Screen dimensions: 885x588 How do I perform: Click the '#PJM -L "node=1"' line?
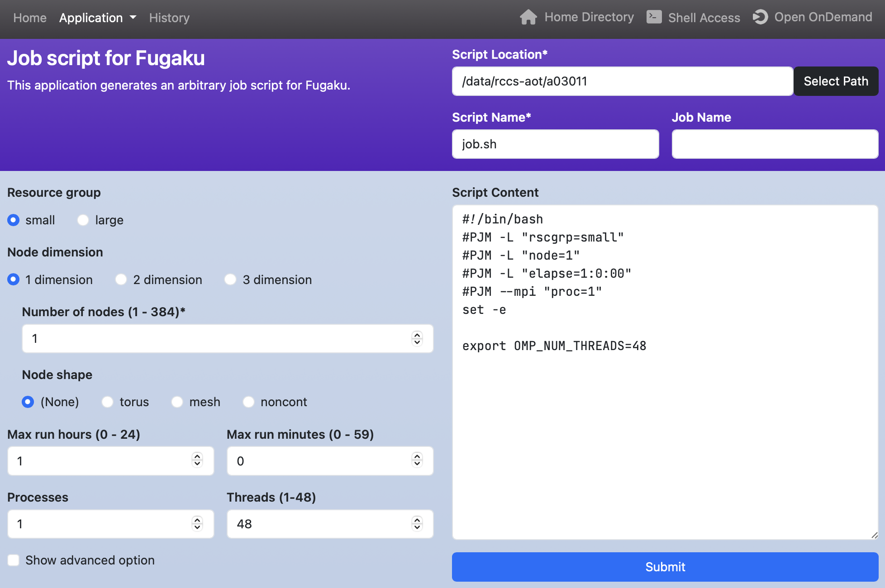click(521, 256)
